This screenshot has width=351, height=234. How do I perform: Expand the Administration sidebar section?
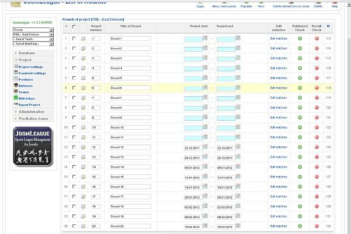coord(34,112)
